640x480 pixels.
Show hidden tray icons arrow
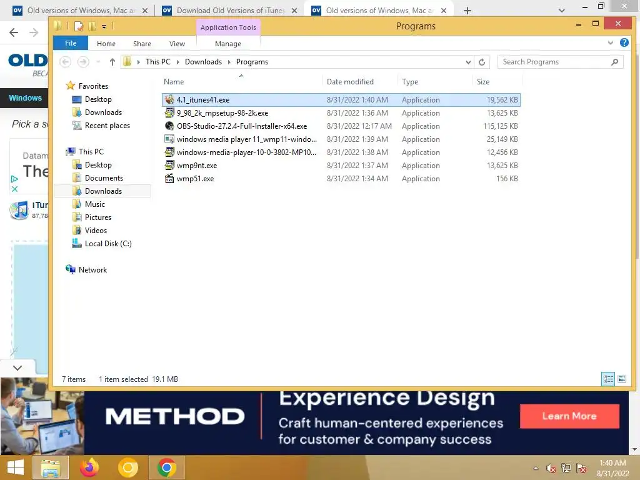pos(536,468)
